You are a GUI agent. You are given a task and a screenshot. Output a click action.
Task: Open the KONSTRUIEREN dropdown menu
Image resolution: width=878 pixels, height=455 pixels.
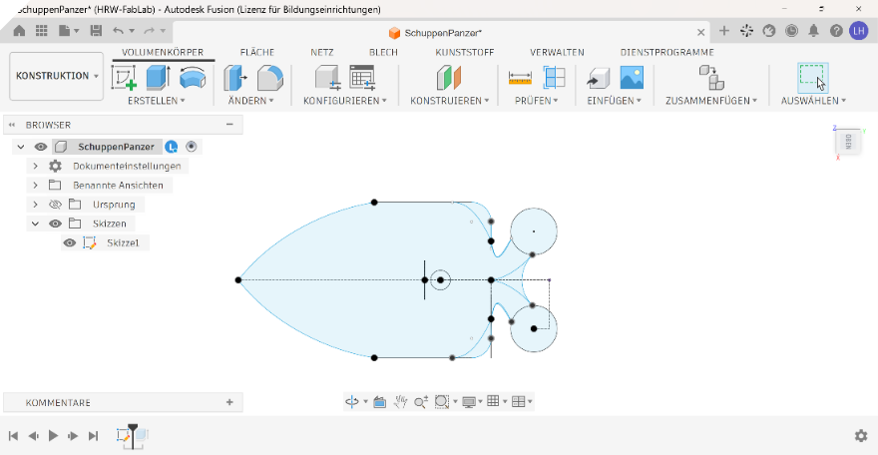(450, 100)
